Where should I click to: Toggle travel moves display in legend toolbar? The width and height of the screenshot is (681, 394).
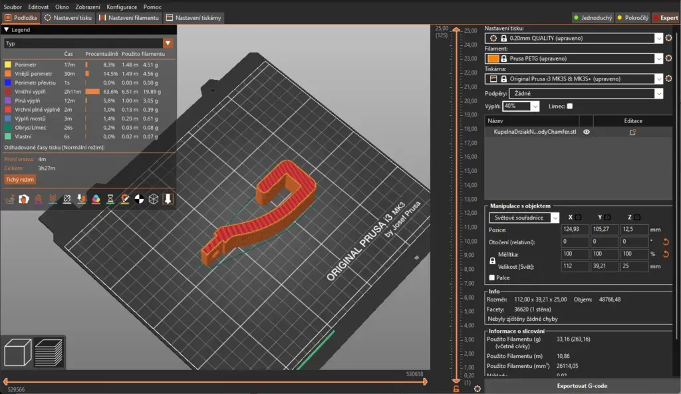pyautogui.click(x=9, y=199)
